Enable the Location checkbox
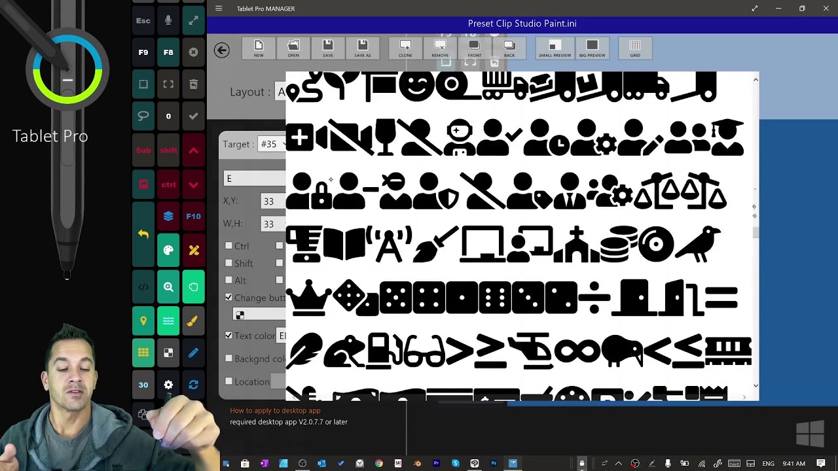 [x=228, y=381]
